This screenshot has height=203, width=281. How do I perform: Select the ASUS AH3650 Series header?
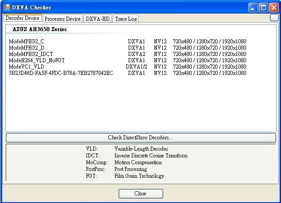point(39,29)
